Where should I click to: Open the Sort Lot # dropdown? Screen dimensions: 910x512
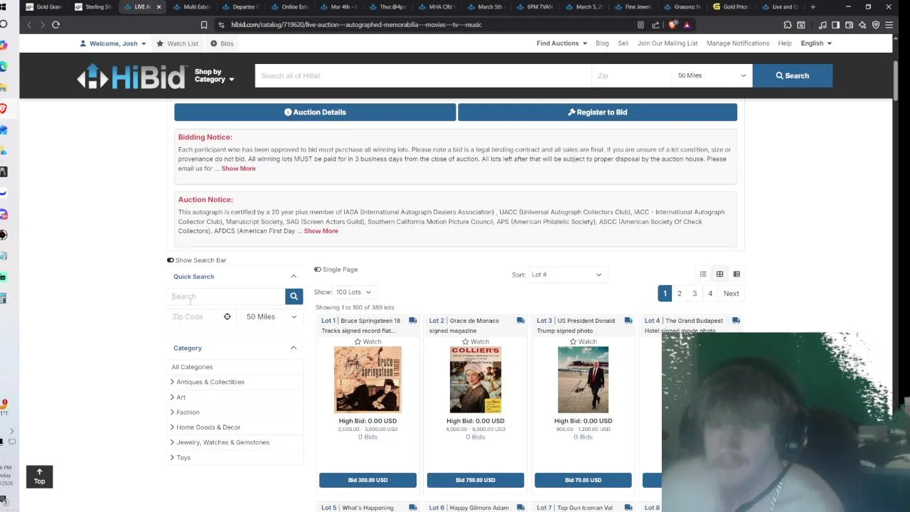[x=566, y=274]
